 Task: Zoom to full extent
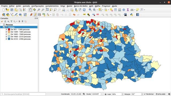pos(47,10)
